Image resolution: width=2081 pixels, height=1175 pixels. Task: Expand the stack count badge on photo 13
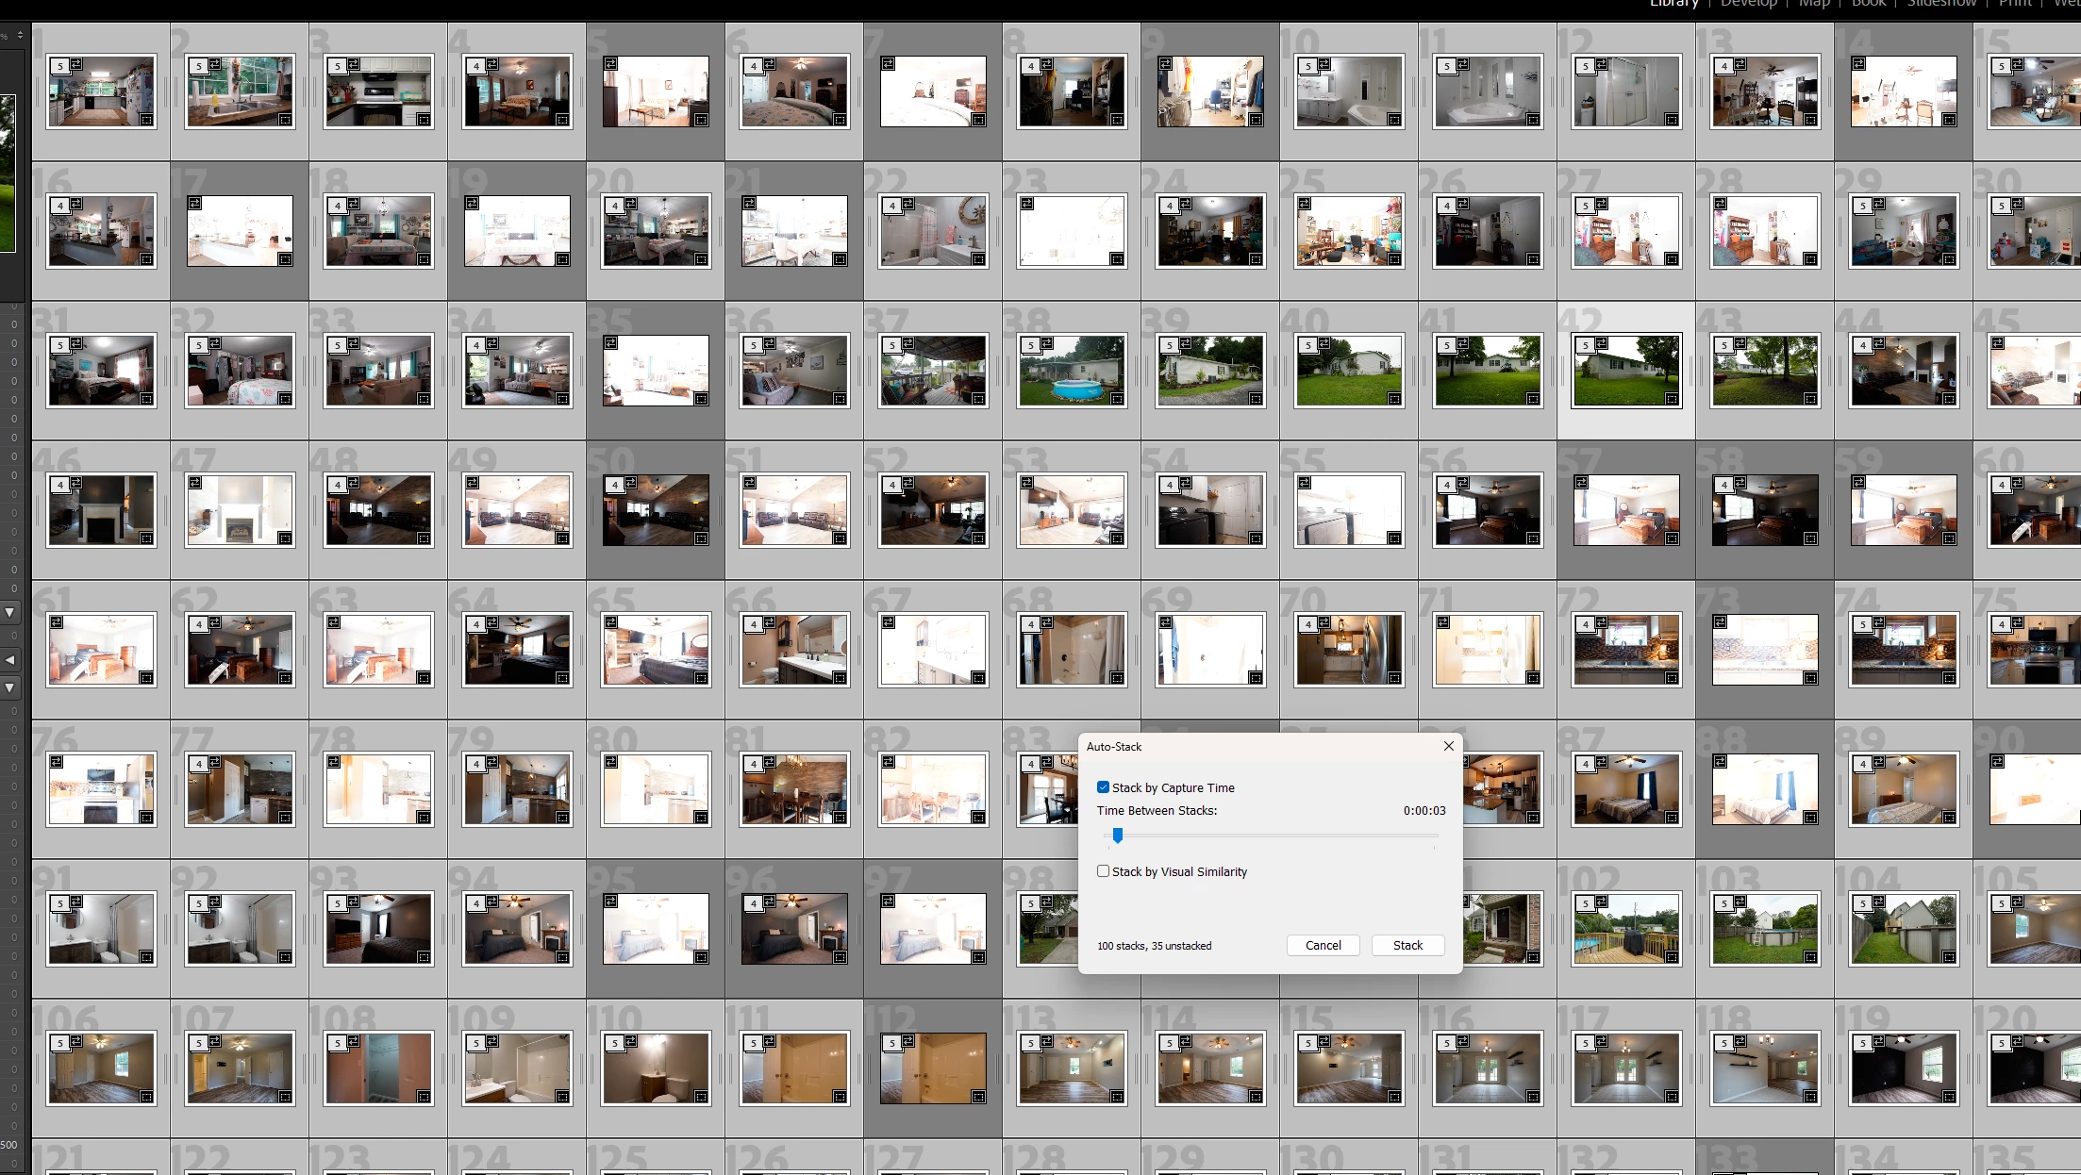tap(1724, 66)
